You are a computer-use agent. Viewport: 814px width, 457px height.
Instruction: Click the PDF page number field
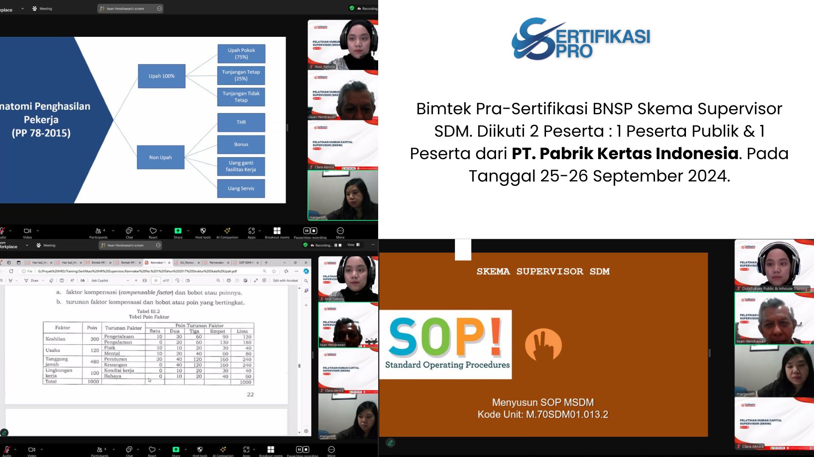pyautogui.click(x=156, y=281)
